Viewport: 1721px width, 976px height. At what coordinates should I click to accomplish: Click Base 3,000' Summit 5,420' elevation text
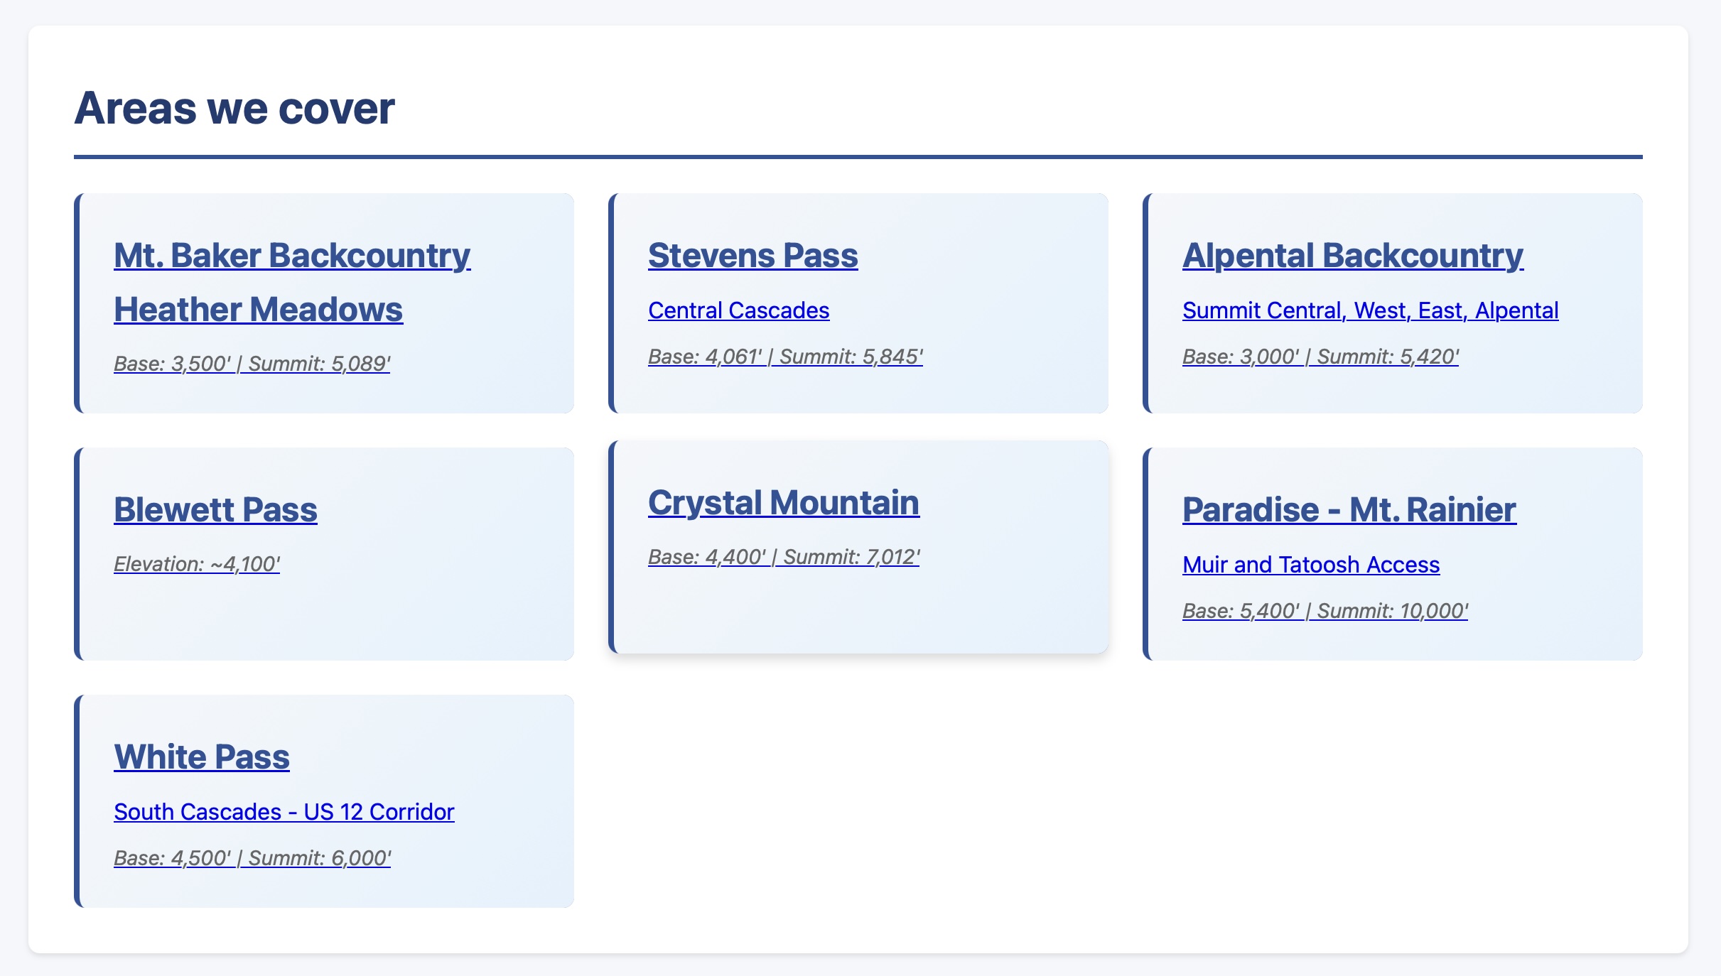(1321, 357)
